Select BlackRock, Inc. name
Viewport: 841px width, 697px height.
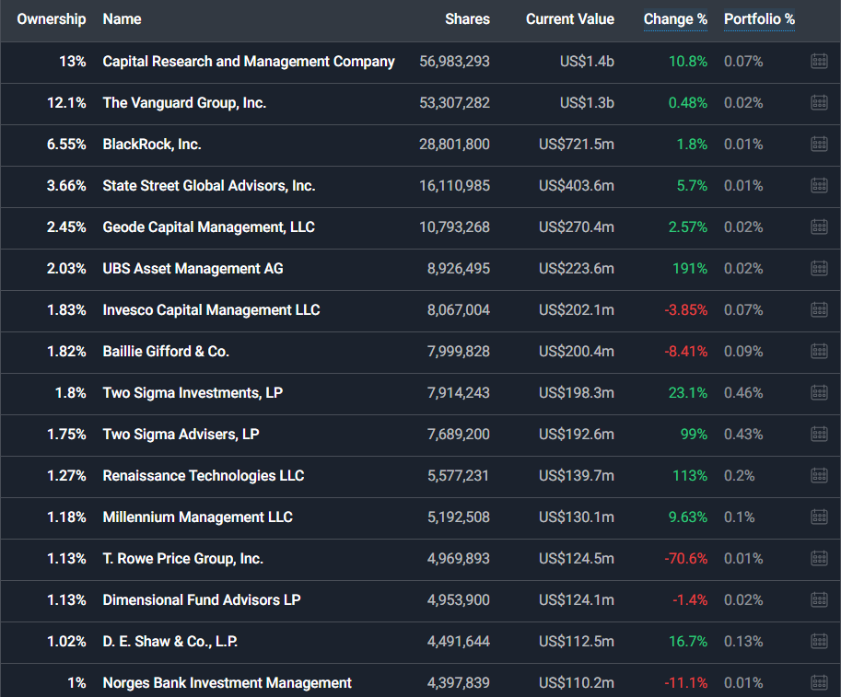[x=152, y=145]
